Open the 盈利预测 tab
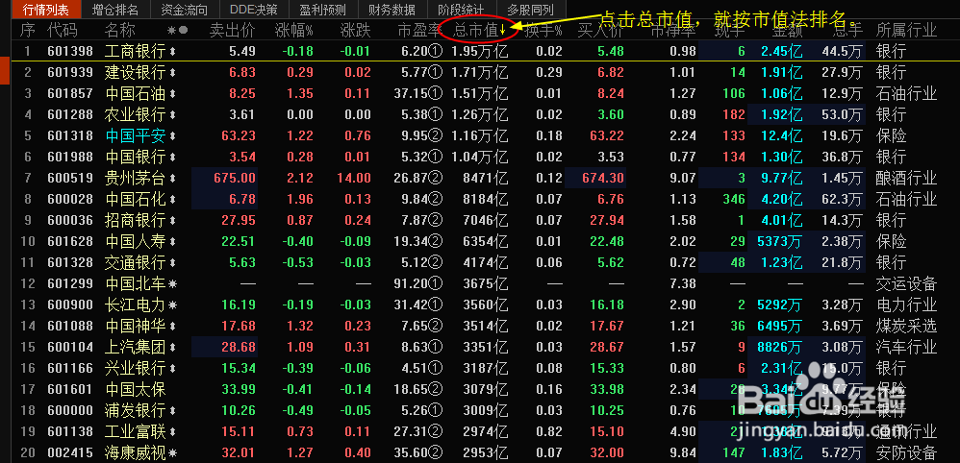Viewport: 960px width, 463px height. pyautogui.click(x=322, y=10)
